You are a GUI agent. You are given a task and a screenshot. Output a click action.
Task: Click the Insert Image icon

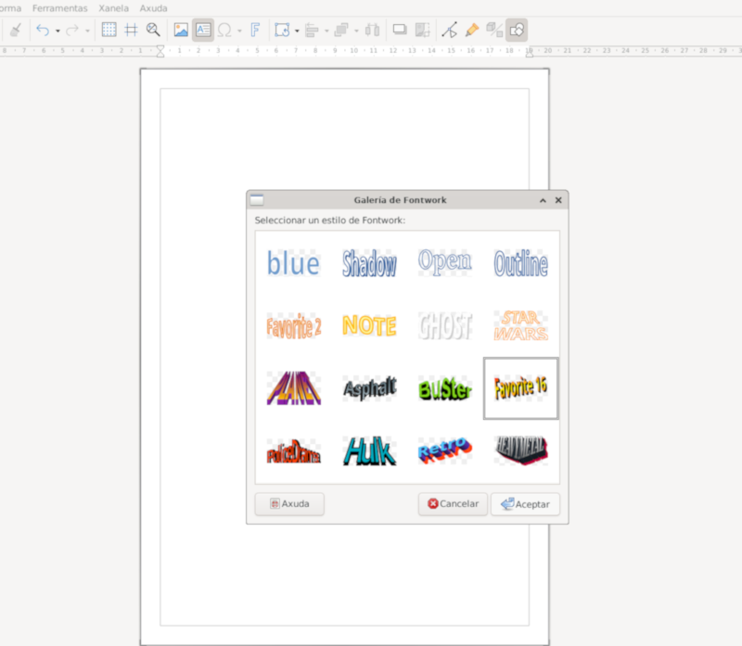[182, 29]
